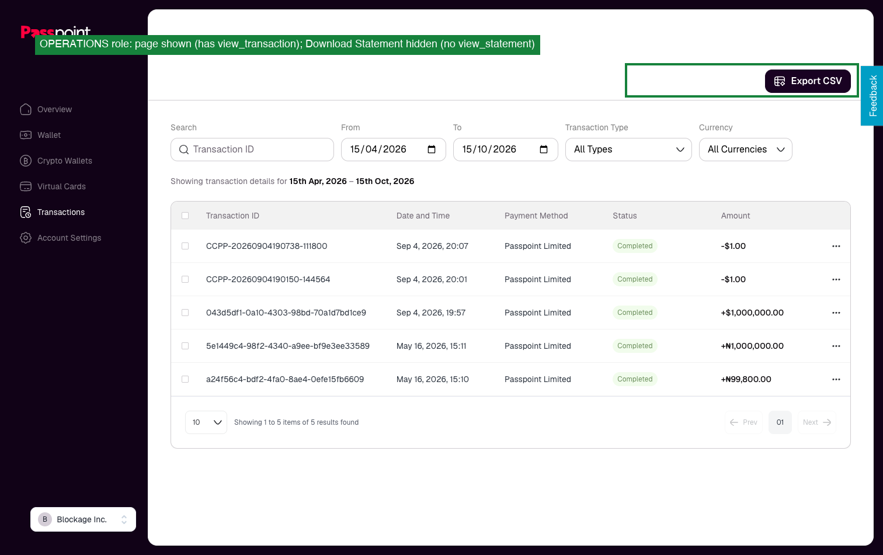
Task: Open the Transaction Type All Types dropdown
Action: point(628,150)
